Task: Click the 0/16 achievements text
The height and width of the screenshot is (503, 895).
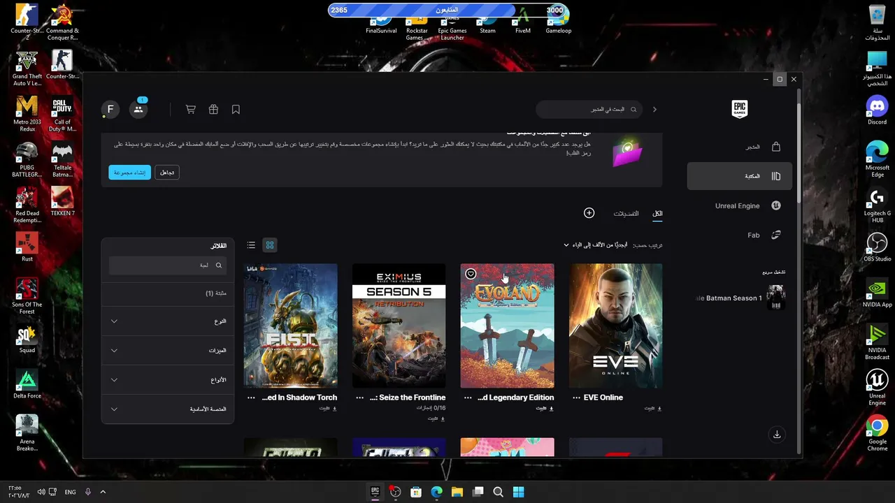Action: pos(431,408)
